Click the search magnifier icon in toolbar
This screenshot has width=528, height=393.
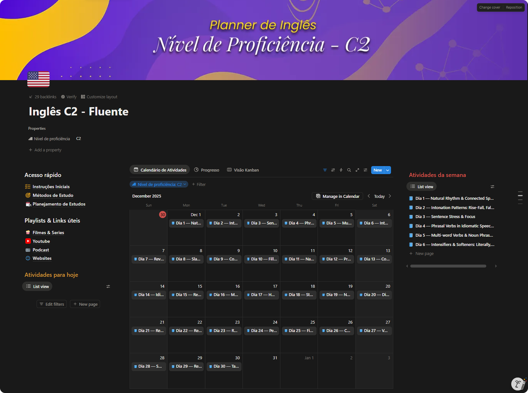point(349,170)
